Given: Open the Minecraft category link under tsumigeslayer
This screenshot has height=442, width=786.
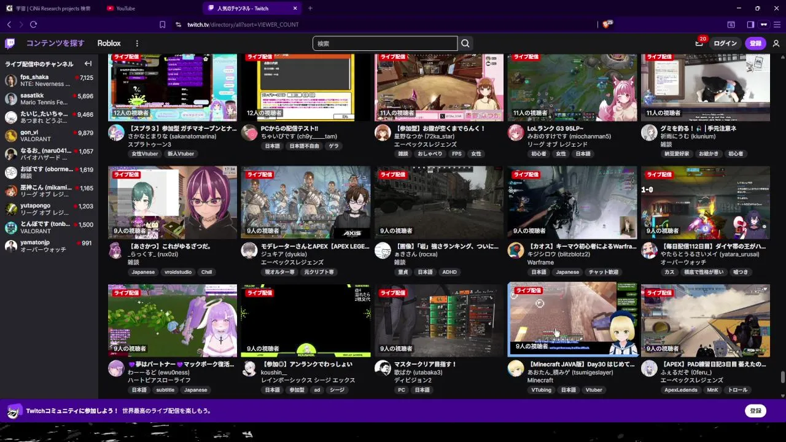Looking at the screenshot, I should click(x=540, y=380).
